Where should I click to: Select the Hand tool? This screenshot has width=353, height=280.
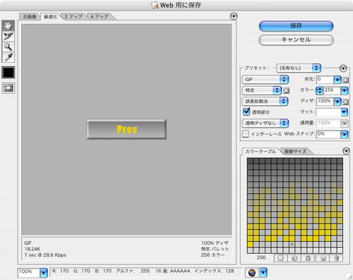(x=8, y=25)
